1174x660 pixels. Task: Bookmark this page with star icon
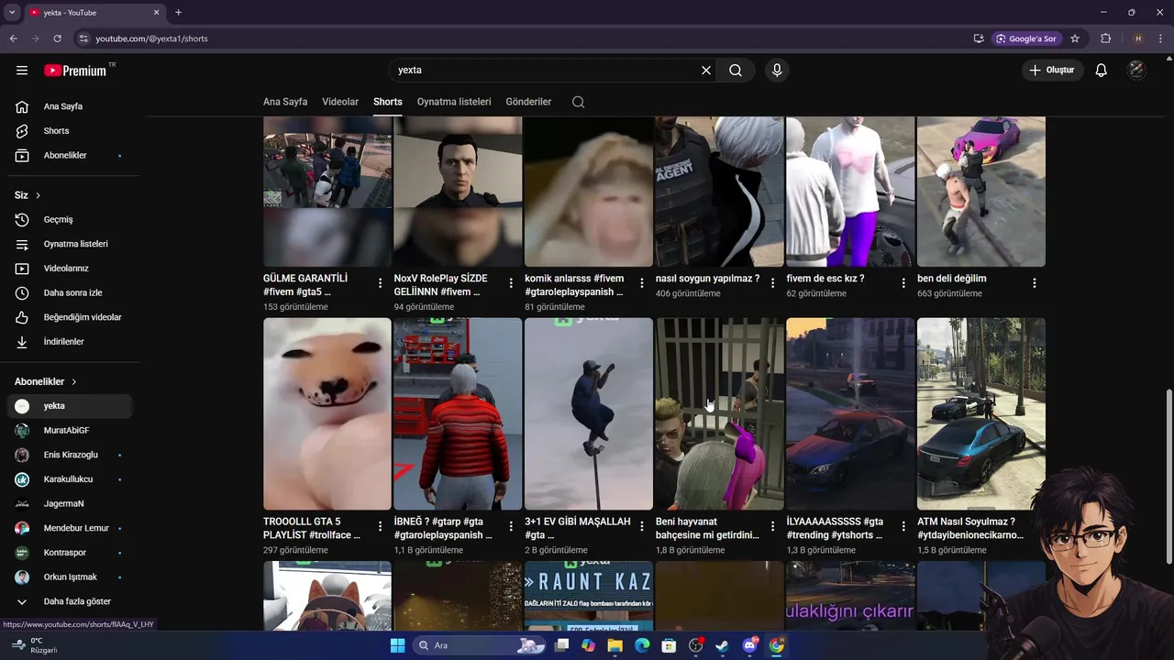coord(1075,38)
